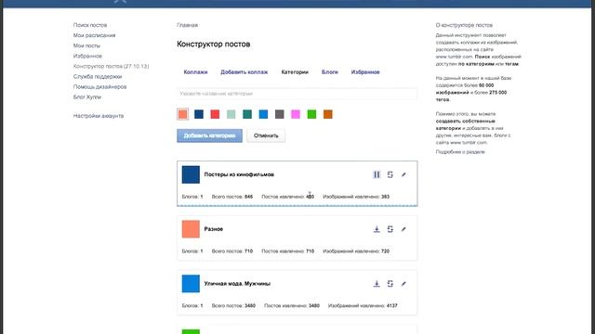The width and height of the screenshot is (595, 334).
Task: Open the Избранное tab in constructor
Action: (365, 72)
